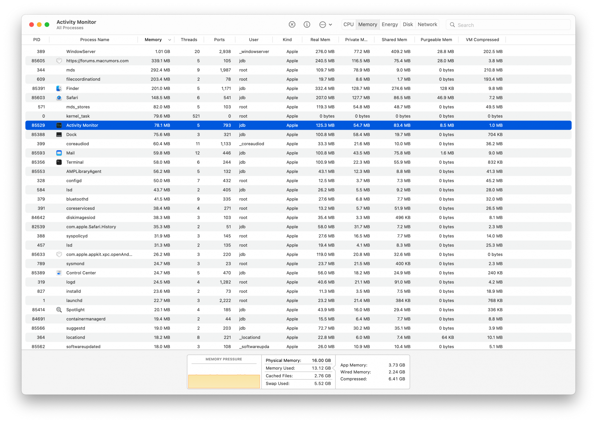Screen dimensions: 597x423
Task: Sort by the Kind column header
Action: 287,40
